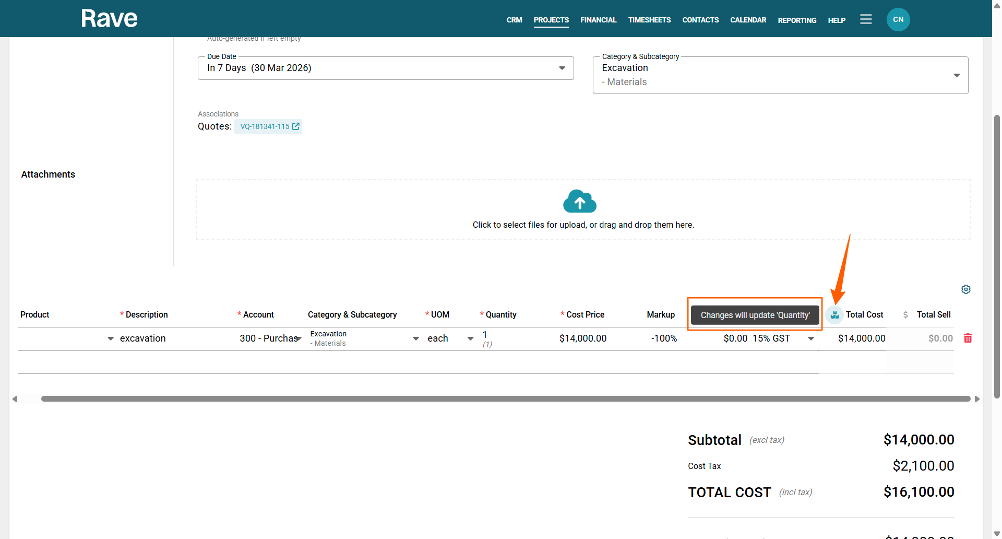Click the horizontal table scrollbar
The height and width of the screenshot is (539, 1002).
pos(505,399)
